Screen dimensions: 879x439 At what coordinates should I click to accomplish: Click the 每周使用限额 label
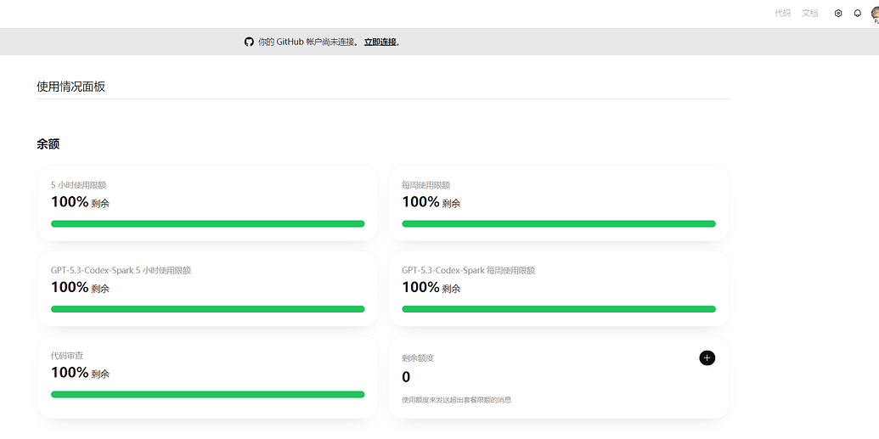426,185
